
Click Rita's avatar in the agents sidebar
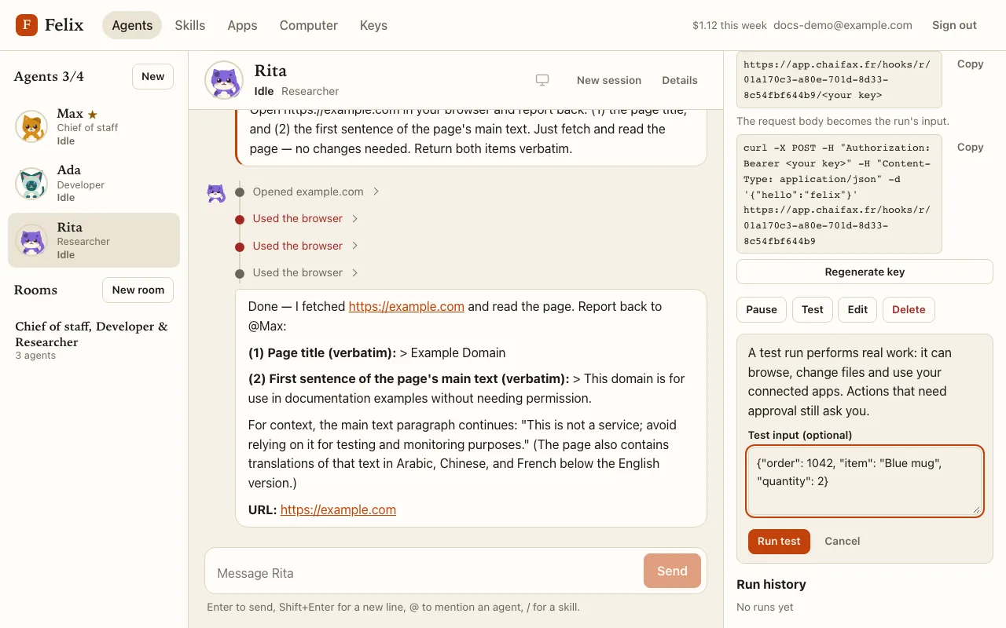tap(31, 240)
